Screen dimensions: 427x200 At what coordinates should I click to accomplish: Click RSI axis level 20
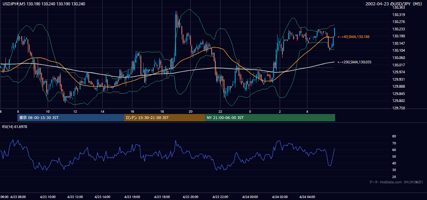coord(394,177)
